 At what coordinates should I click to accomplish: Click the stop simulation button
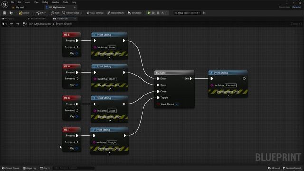[x=158, y=13]
